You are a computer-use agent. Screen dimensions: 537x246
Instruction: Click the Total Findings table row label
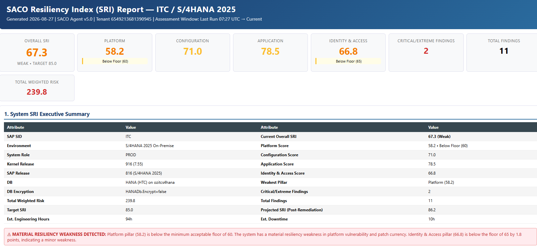click(x=274, y=201)
